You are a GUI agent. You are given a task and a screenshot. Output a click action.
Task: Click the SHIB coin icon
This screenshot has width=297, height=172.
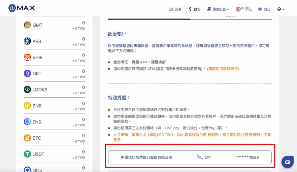click(x=27, y=57)
